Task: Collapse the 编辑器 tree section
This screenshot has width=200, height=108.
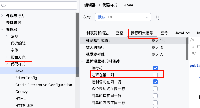Action: pyautogui.click(x=2, y=29)
